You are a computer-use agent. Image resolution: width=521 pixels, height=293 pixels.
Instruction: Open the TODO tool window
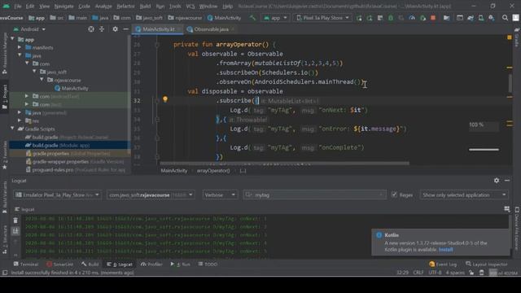(208, 265)
